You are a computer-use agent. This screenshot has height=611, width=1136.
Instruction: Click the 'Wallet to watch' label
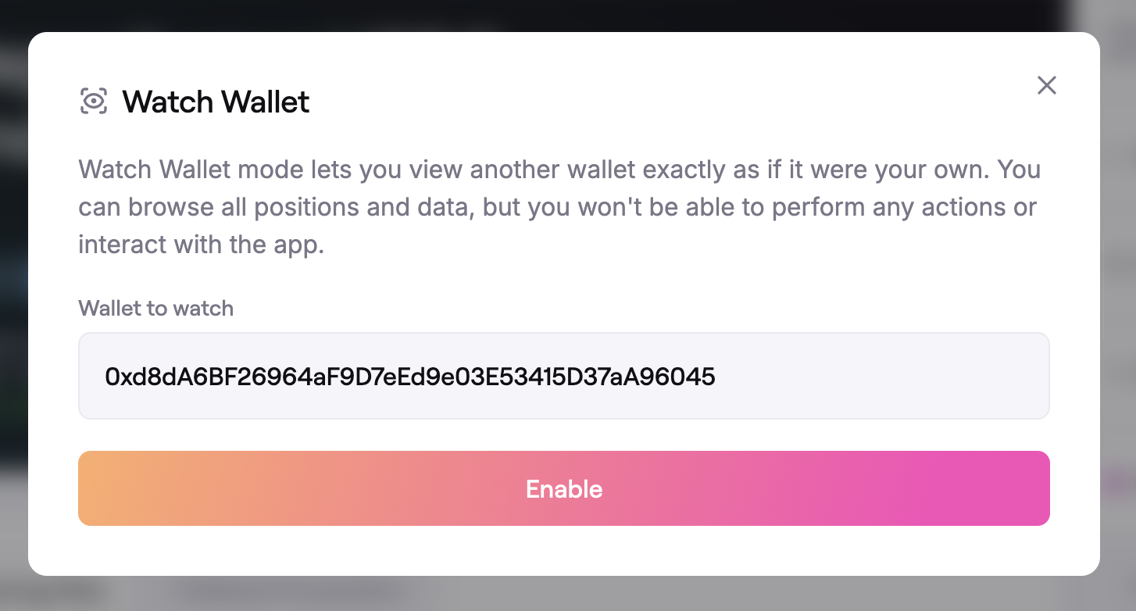coord(155,308)
